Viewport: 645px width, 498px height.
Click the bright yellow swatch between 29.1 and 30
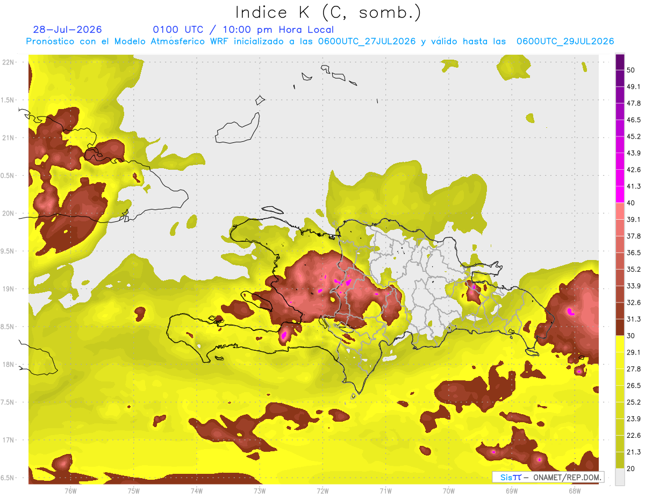coord(620,344)
